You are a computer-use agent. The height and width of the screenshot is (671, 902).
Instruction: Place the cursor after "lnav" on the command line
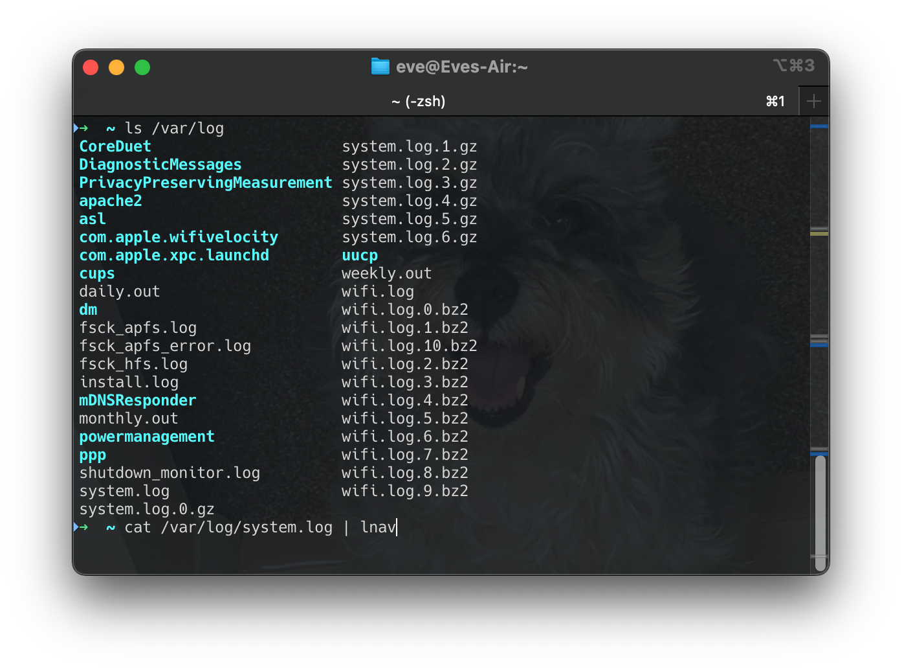pos(396,527)
